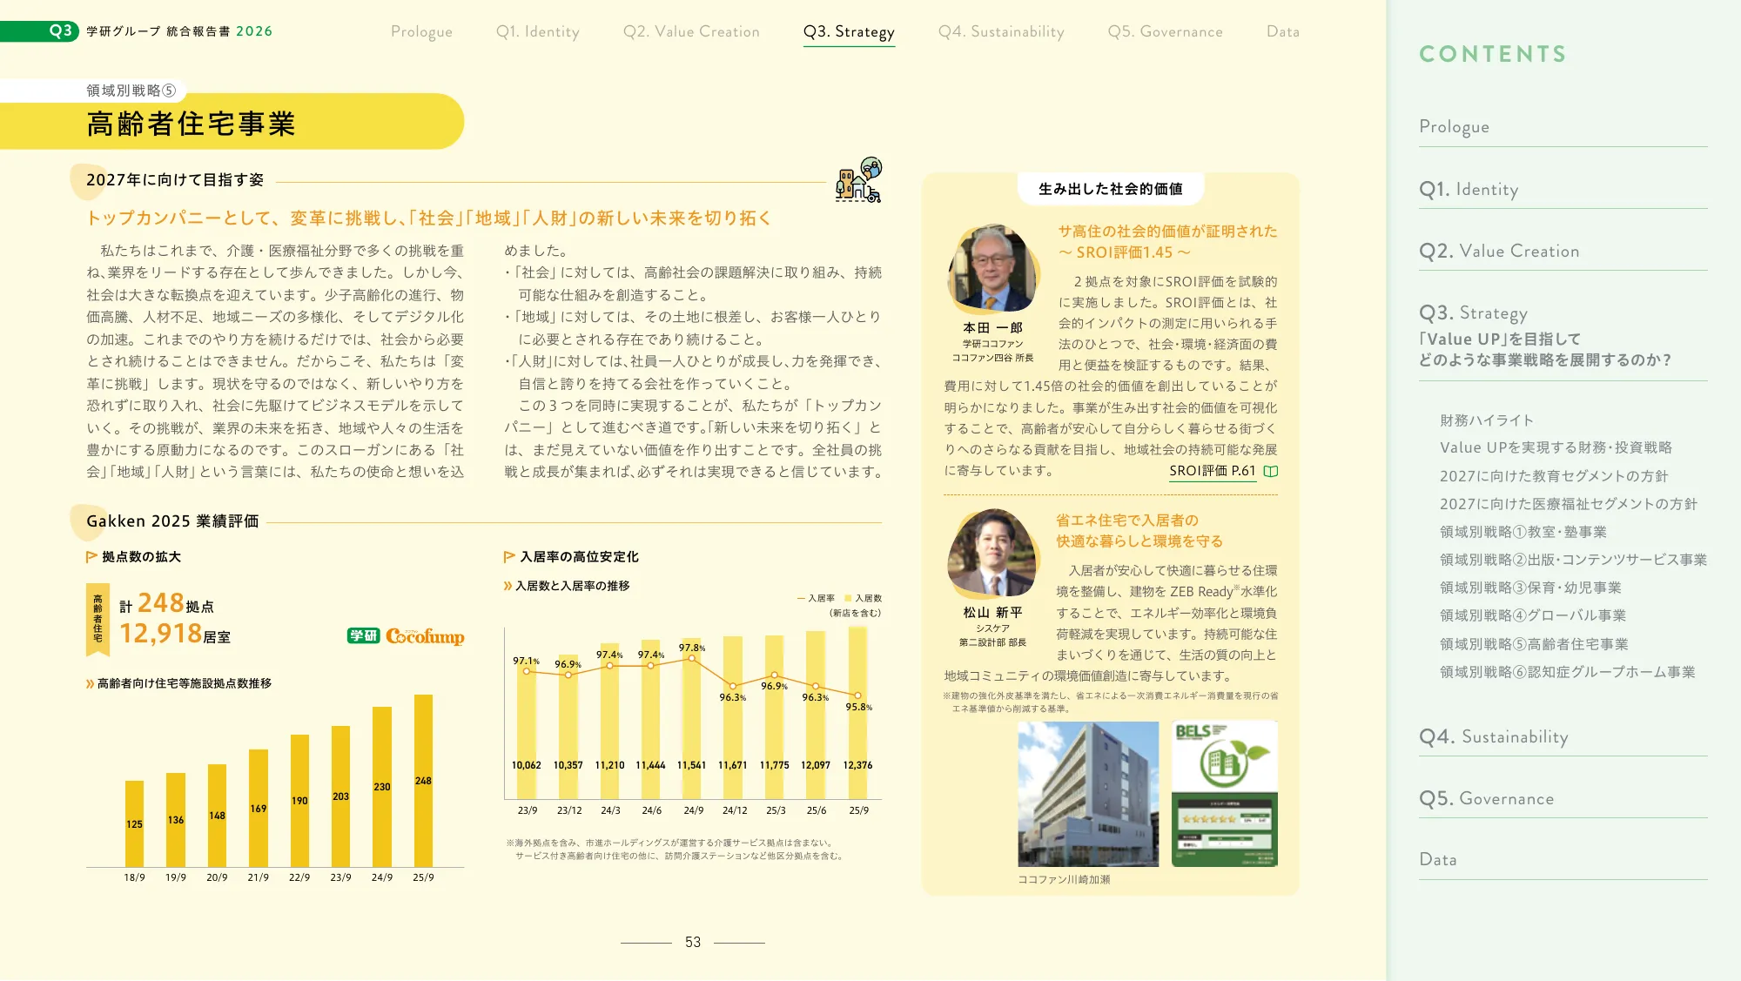Open 領域別戦略①教室・塾事業 link
This screenshot has width=1741, height=981.
click(1523, 532)
